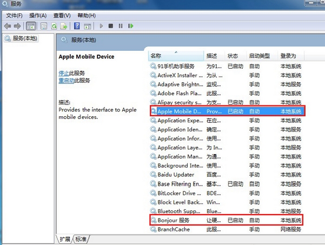The width and height of the screenshot is (325, 245).
Task: Toggle the show/hide console tree button
Action: [x=31, y=25]
